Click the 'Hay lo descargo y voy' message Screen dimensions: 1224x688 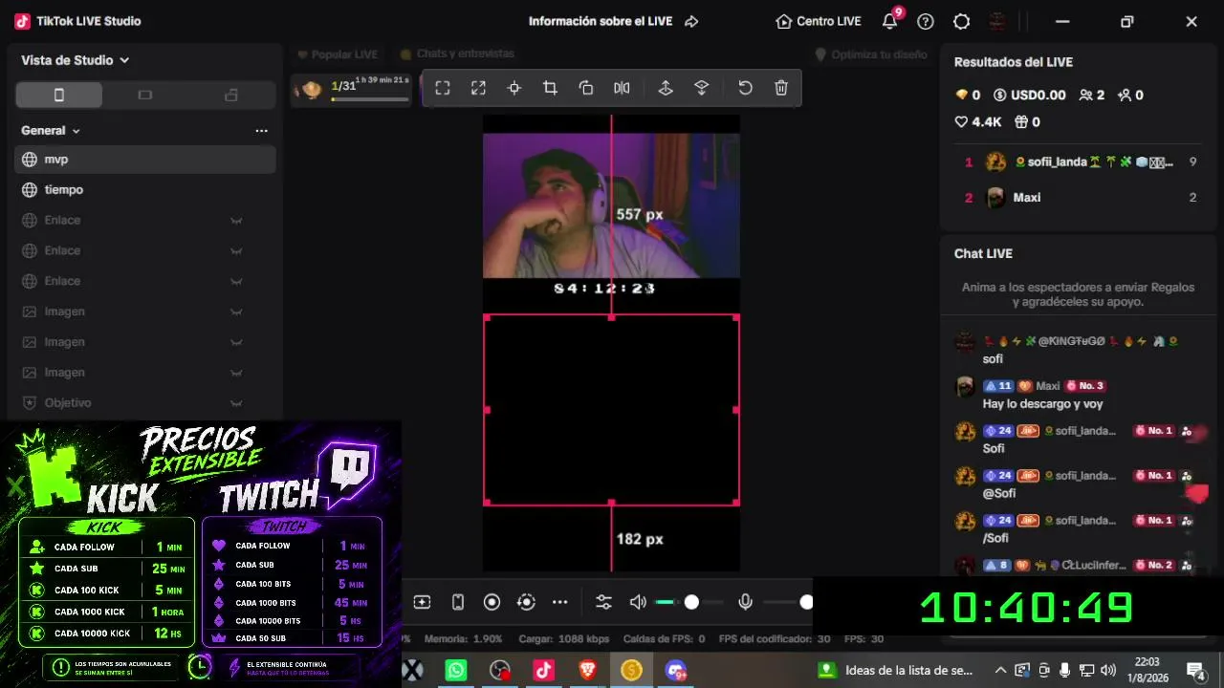(1043, 404)
